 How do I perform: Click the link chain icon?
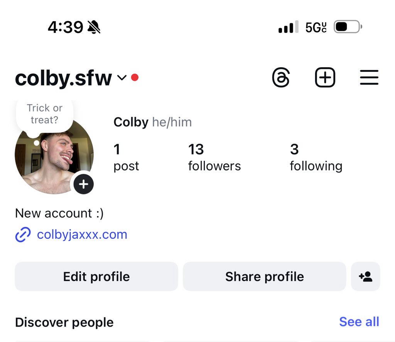pos(23,235)
